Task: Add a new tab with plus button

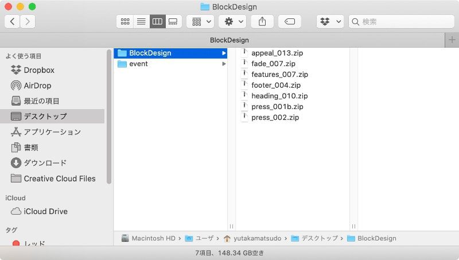Action: point(452,40)
